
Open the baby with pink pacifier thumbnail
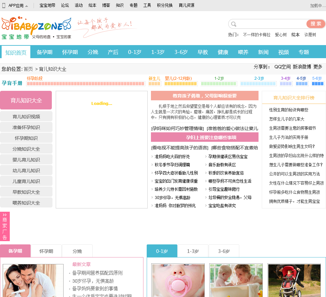pyautogui.click(x=178, y=280)
